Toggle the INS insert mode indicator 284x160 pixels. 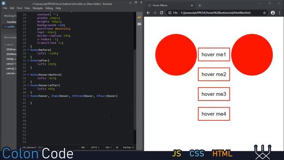[83, 148]
